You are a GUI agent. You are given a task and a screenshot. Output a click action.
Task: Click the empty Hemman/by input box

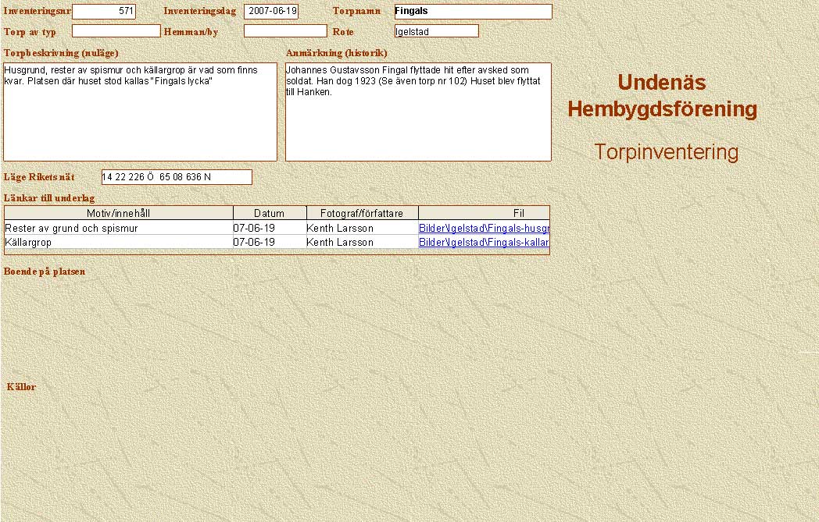click(285, 31)
